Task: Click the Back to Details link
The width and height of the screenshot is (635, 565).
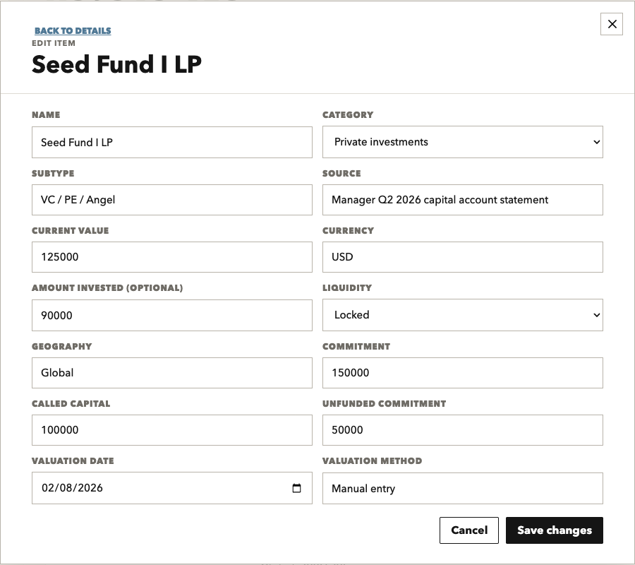Action: [x=73, y=31]
